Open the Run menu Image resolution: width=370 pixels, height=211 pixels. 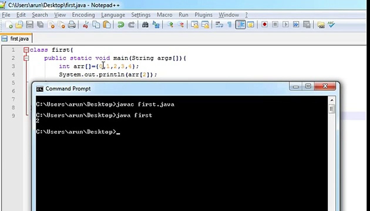[184, 15]
